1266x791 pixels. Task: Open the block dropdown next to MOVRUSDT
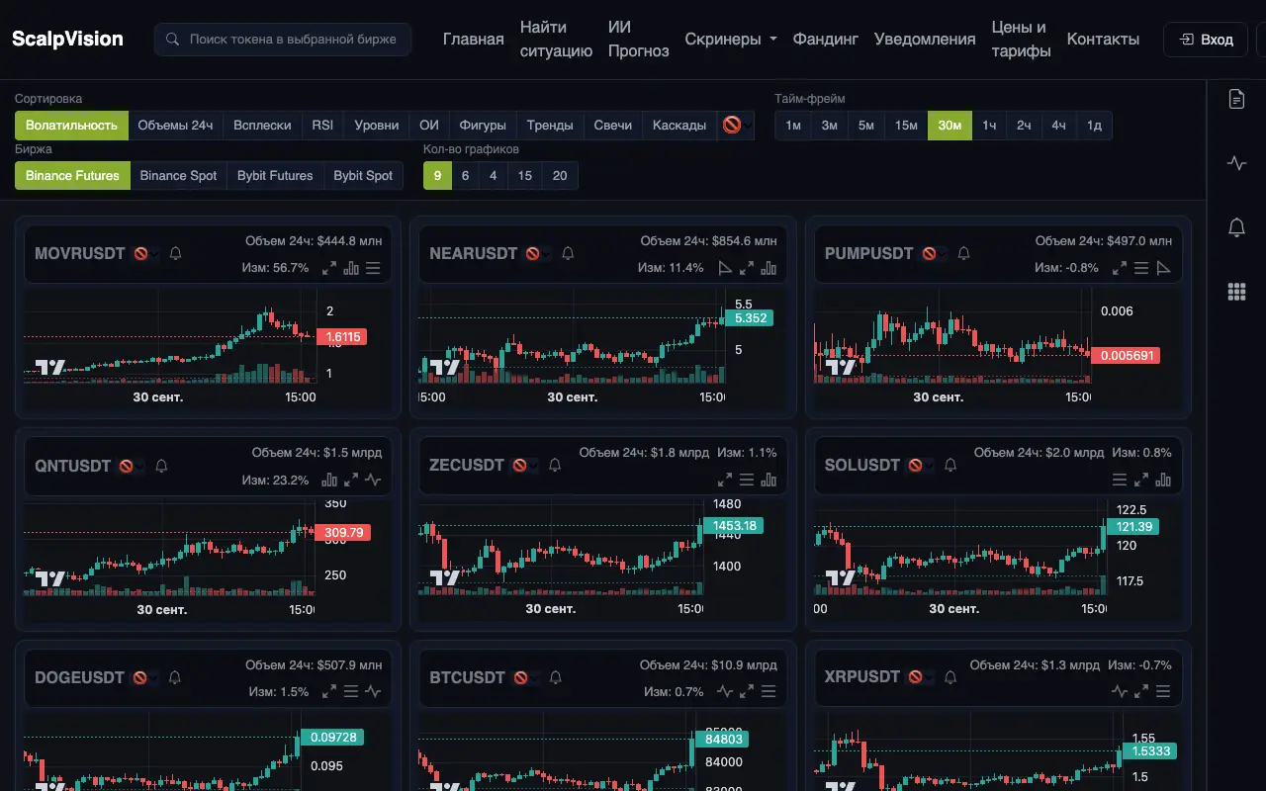pos(145,253)
